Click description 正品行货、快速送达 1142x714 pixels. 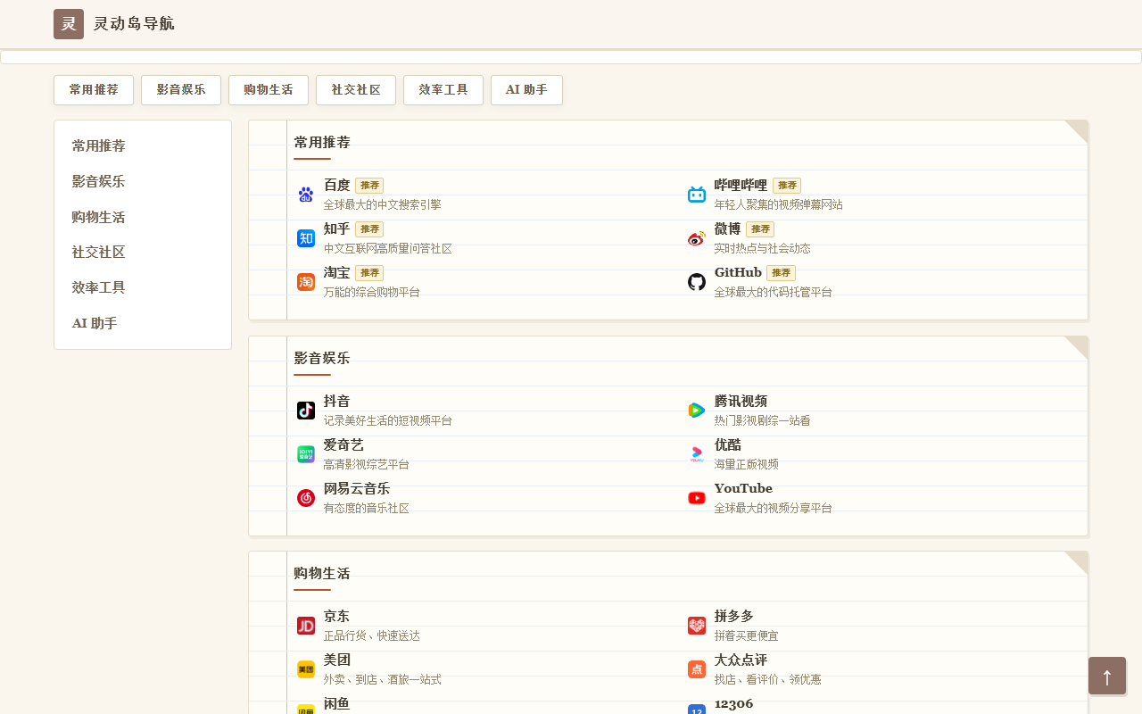tap(372, 636)
